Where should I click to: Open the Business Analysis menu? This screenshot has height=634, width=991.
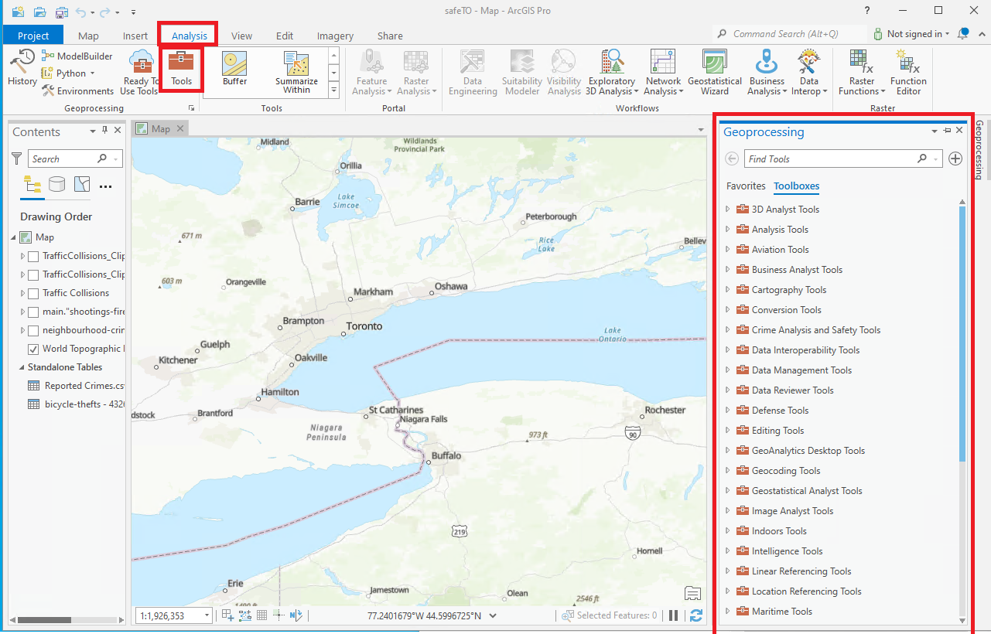click(x=767, y=72)
